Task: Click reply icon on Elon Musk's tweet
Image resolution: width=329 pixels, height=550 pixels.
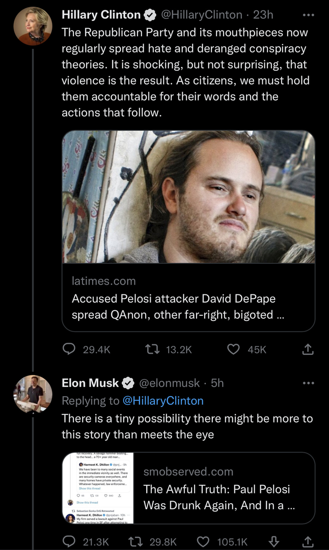Action: click(68, 542)
